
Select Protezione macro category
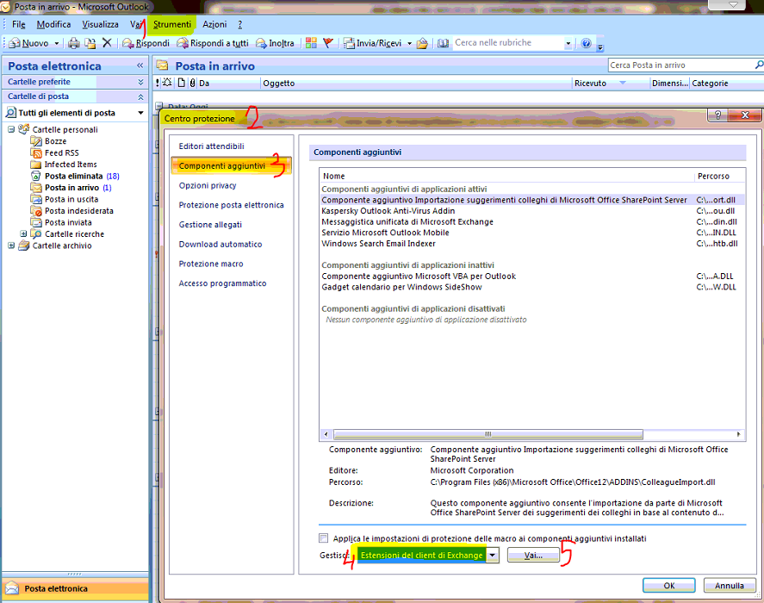pyautogui.click(x=211, y=264)
